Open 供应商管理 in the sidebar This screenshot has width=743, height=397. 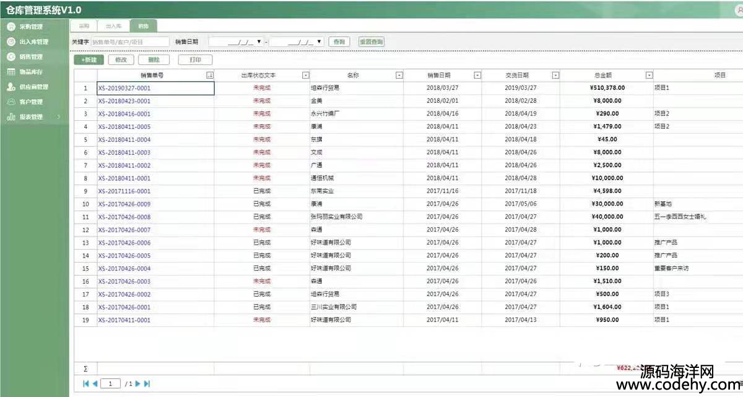tap(33, 87)
